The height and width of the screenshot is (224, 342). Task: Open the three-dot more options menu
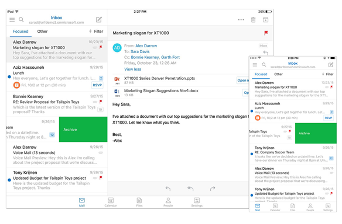[241, 20]
